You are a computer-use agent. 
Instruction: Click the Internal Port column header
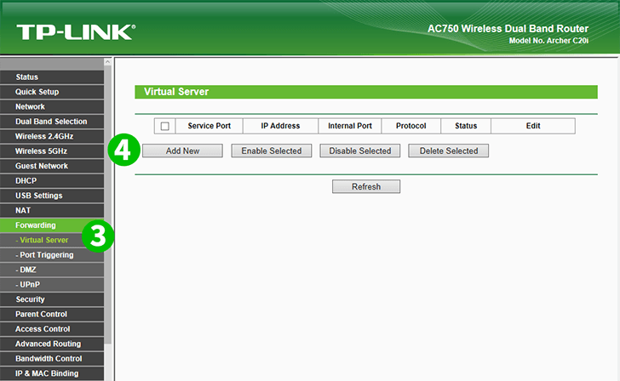pos(350,126)
